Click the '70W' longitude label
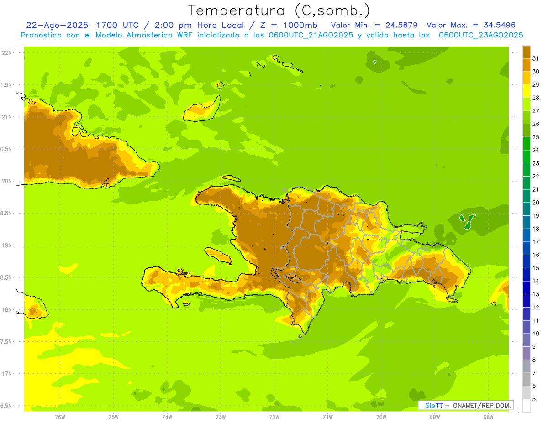Screen dimensions: 548x423 coord(381,417)
